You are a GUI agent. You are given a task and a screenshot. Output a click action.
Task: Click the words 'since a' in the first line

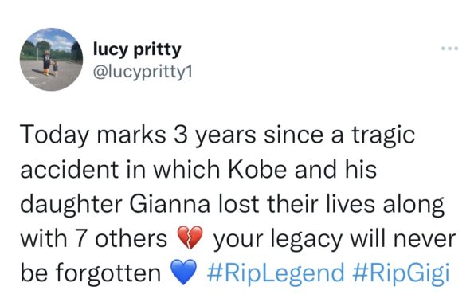[x=304, y=135]
